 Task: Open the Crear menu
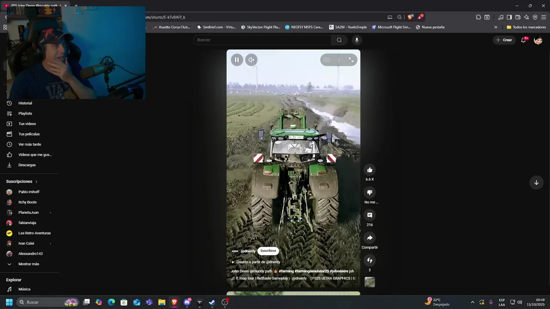[x=504, y=40]
